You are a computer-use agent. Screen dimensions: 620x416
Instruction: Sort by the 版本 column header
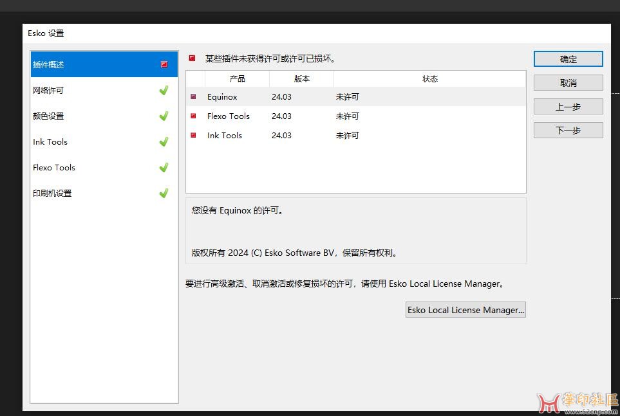302,79
